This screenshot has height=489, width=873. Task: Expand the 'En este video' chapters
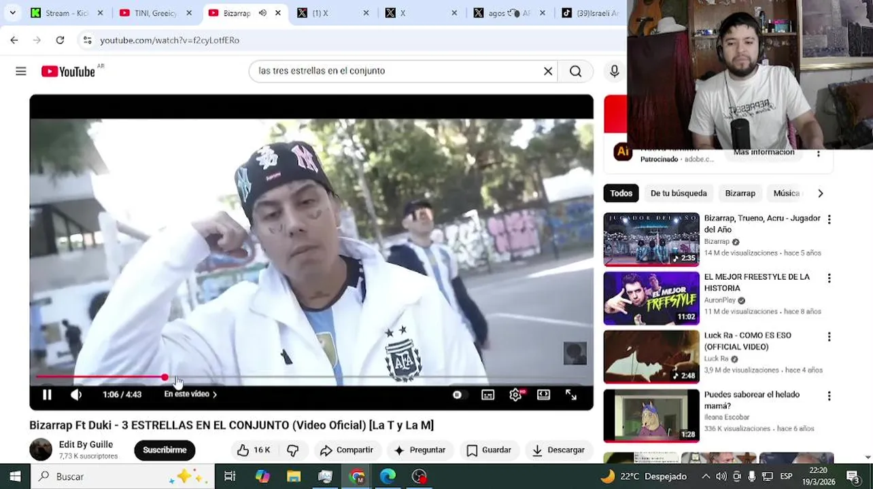190,394
